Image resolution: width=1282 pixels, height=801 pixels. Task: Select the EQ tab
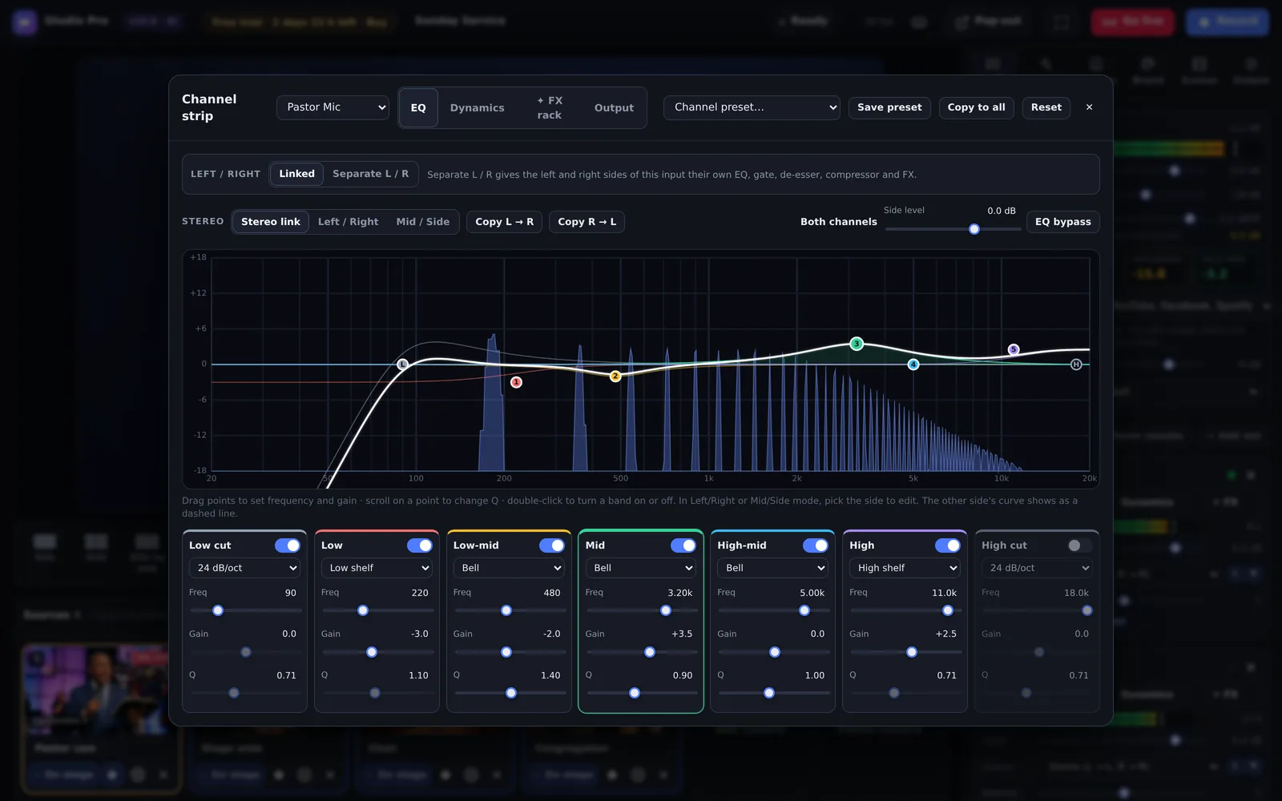coord(418,108)
